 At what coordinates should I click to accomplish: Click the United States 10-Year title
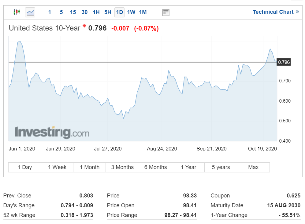[45, 28]
